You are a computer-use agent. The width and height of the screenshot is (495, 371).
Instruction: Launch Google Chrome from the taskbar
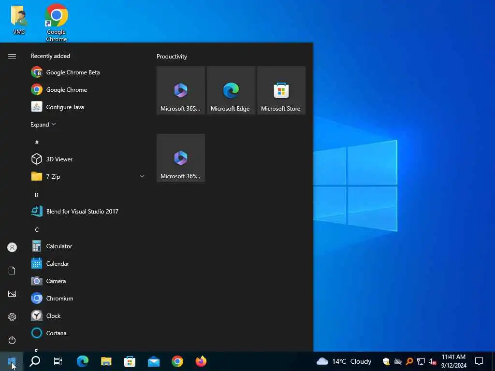click(177, 361)
